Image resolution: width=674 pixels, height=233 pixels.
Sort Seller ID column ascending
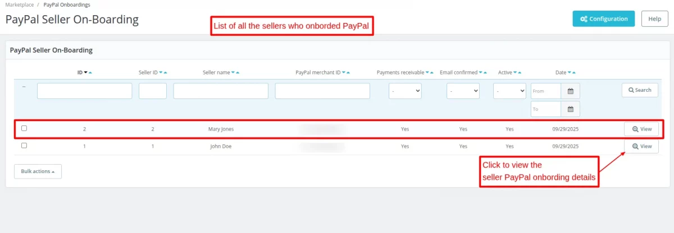coord(165,73)
